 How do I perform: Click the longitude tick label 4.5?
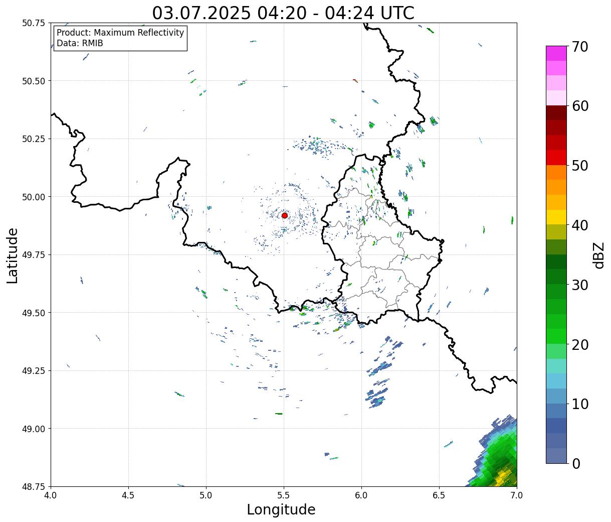pyautogui.click(x=128, y=495)
